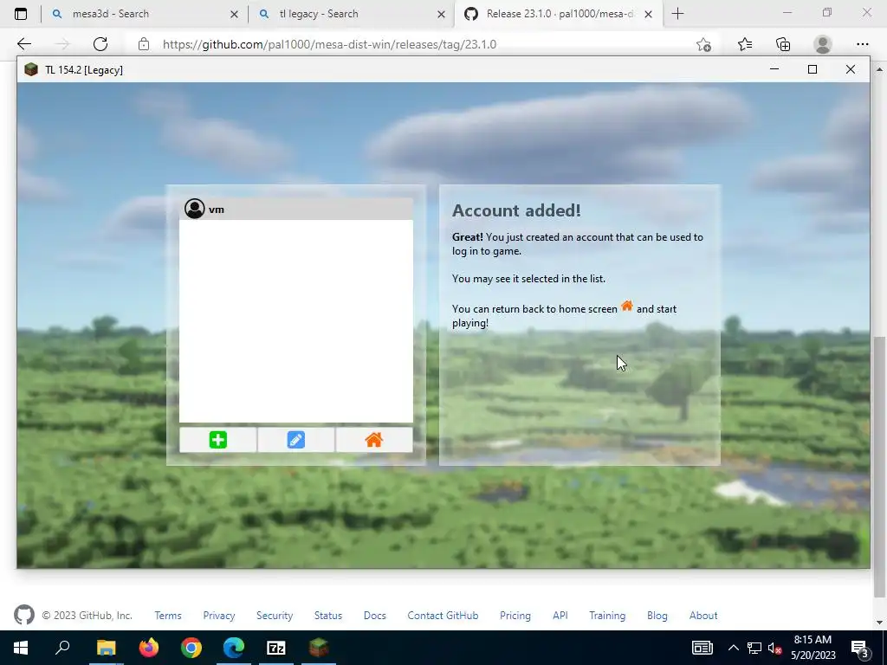887x665 pixels.
Task: Close the tl legacy - Search tab
Action: 441,14
